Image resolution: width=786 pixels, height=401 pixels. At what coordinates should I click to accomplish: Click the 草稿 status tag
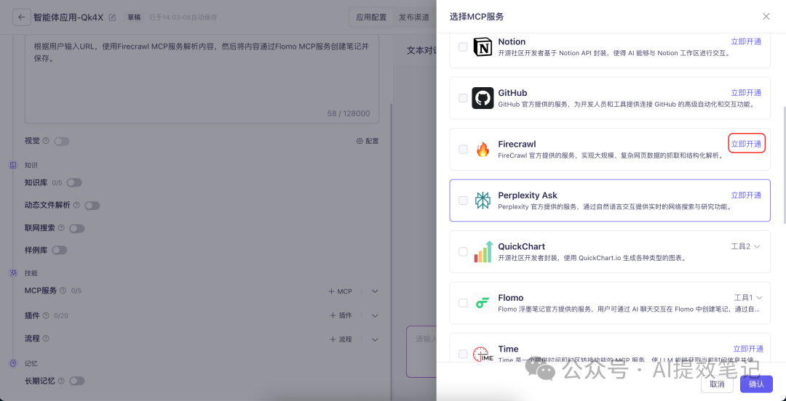134,17
